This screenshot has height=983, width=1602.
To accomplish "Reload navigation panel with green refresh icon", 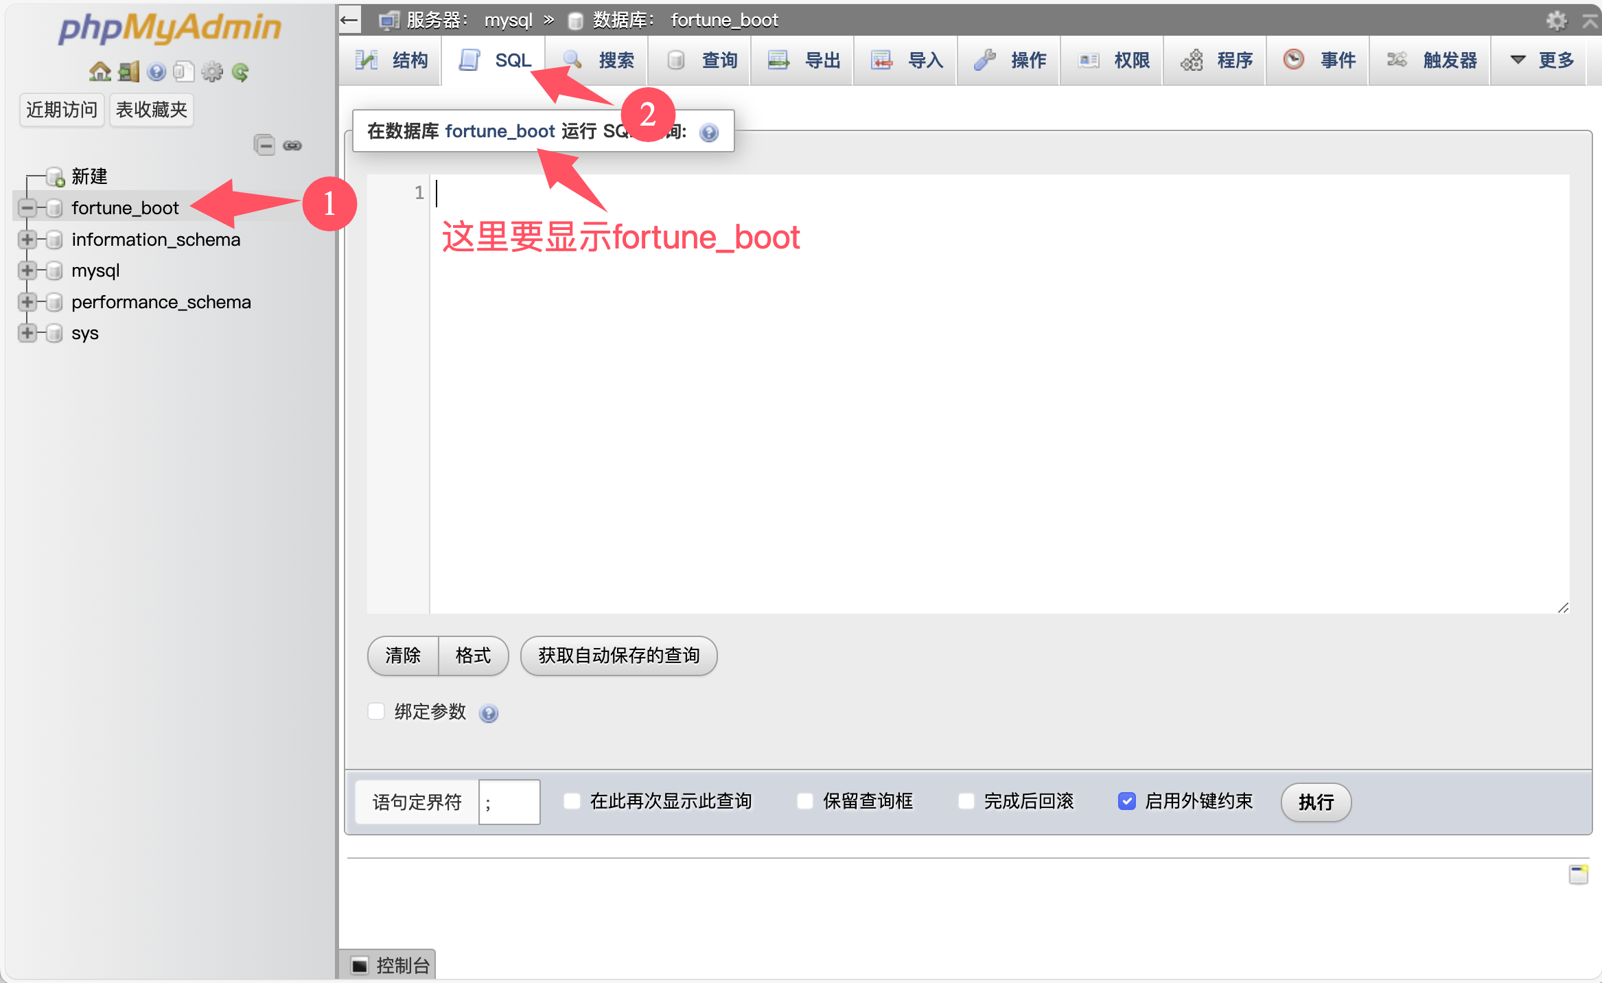I will click(x=240, y=71).
